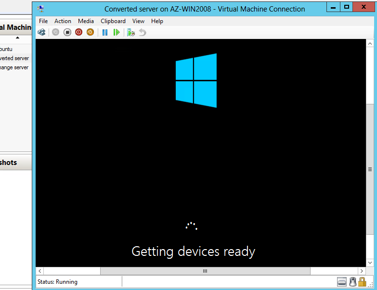
Task: Maximize the Virtual Machine Connection window
Action: click(x=347, y=7)
